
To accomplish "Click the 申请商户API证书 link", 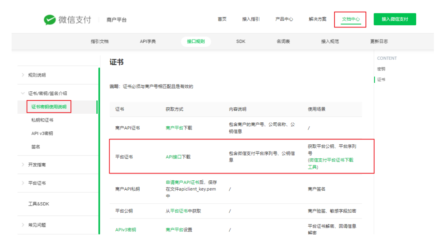I will click(x=182, y=182).
